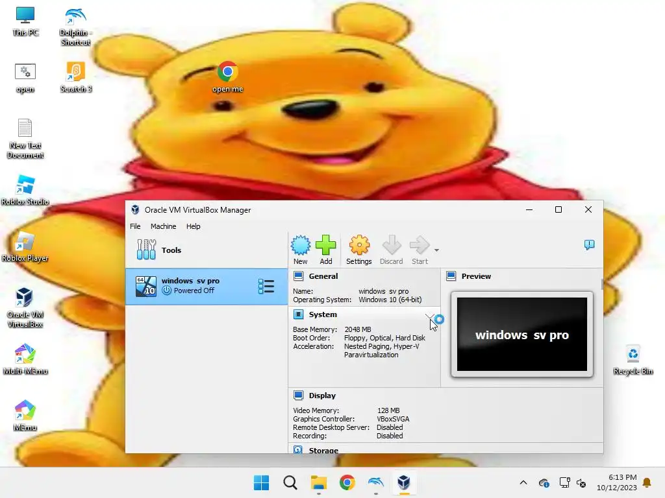Click the Discard saved state icon
Viewport: 665px width, 498px height.
coord(391,245)
